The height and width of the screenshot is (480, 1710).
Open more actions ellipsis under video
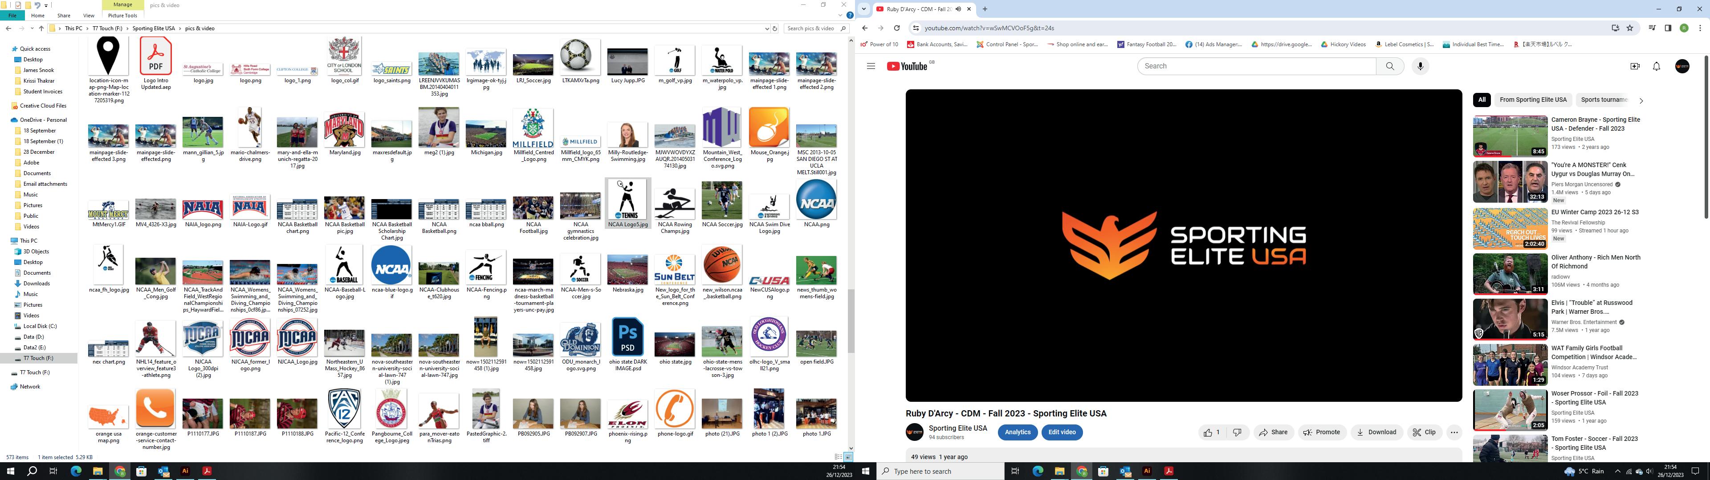coord(1454,432)
